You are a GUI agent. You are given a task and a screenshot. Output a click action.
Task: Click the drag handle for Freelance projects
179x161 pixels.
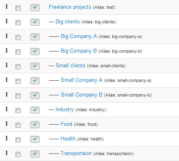coord(7,7)
